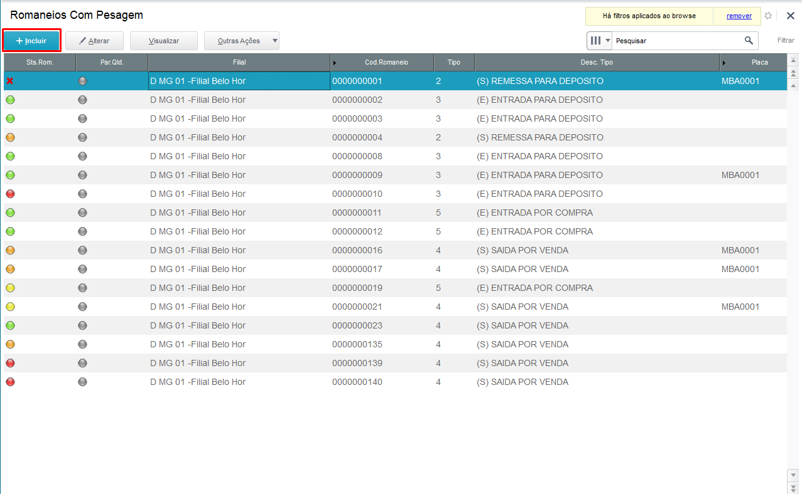This screenshot has height=494, width=802.
Task: Click orange status icon of romaneio 0000000016
Action: pyautogui.click(x=10, y=250)
